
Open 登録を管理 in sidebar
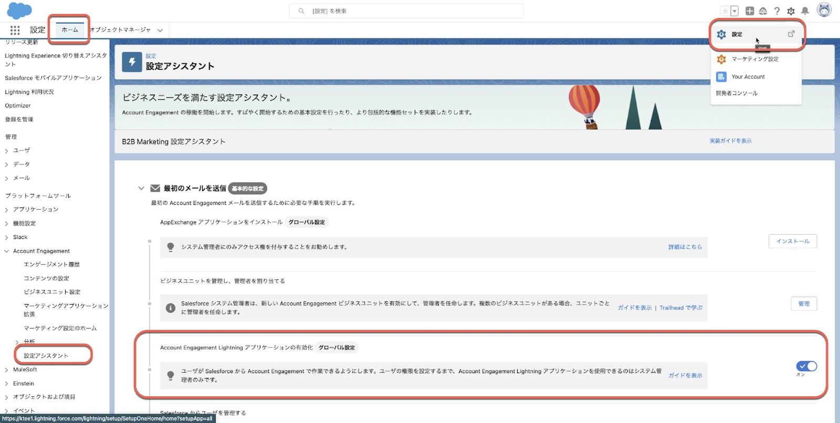19,120
